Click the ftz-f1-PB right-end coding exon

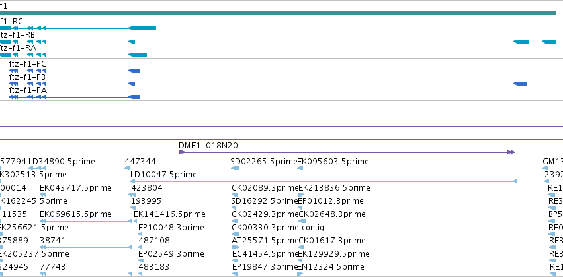coord(520,84)
